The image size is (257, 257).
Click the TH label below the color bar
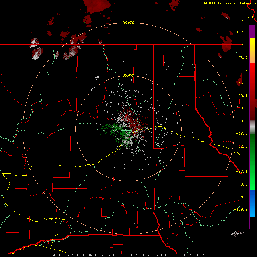[x=245, y=222]
